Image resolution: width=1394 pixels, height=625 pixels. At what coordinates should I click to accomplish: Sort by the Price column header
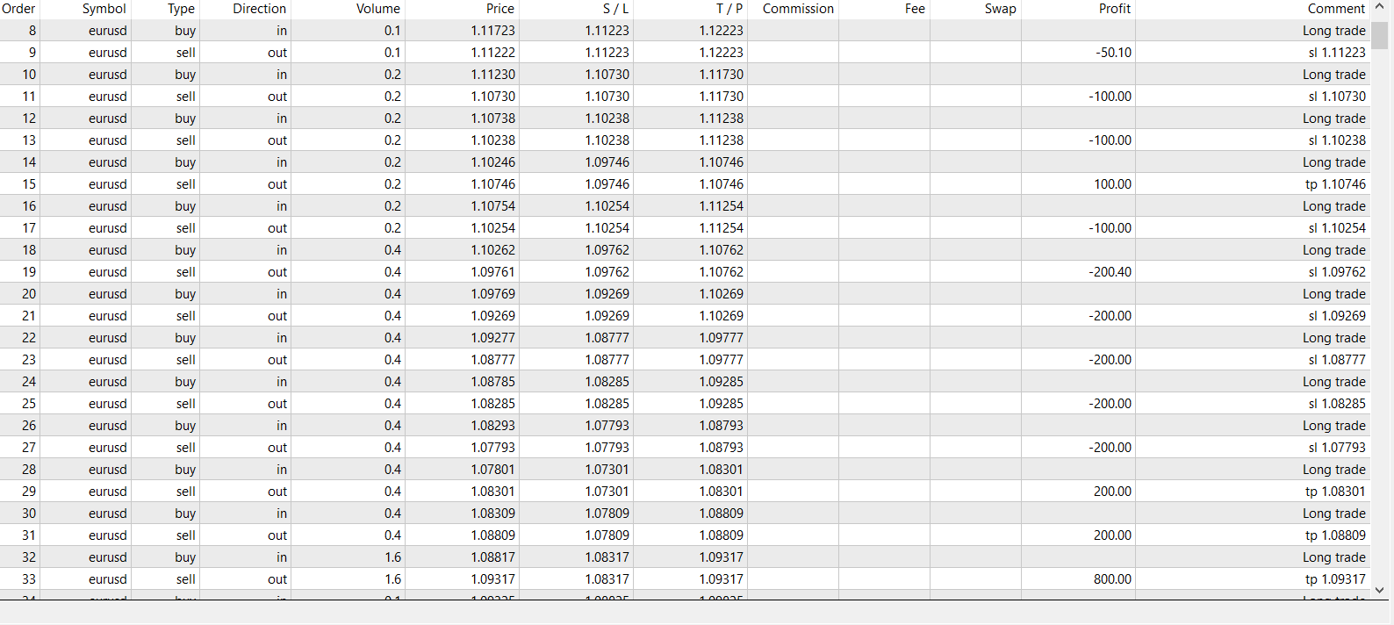(500, 9)
